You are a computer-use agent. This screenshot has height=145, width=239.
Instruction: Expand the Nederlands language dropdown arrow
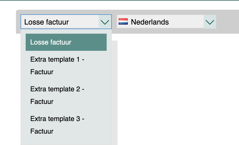click(210, 22)
